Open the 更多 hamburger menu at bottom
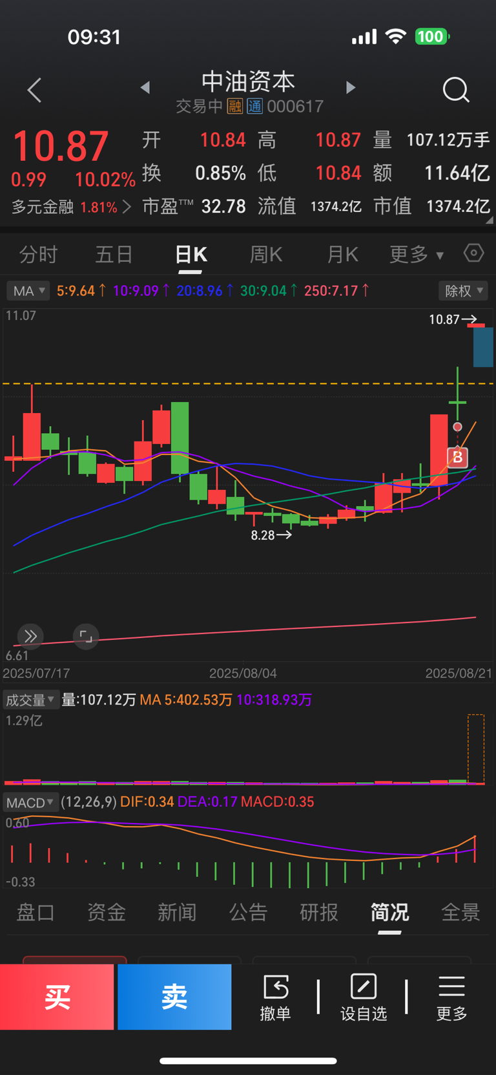The image size is (496, 1075). click(x=451, y=997)
